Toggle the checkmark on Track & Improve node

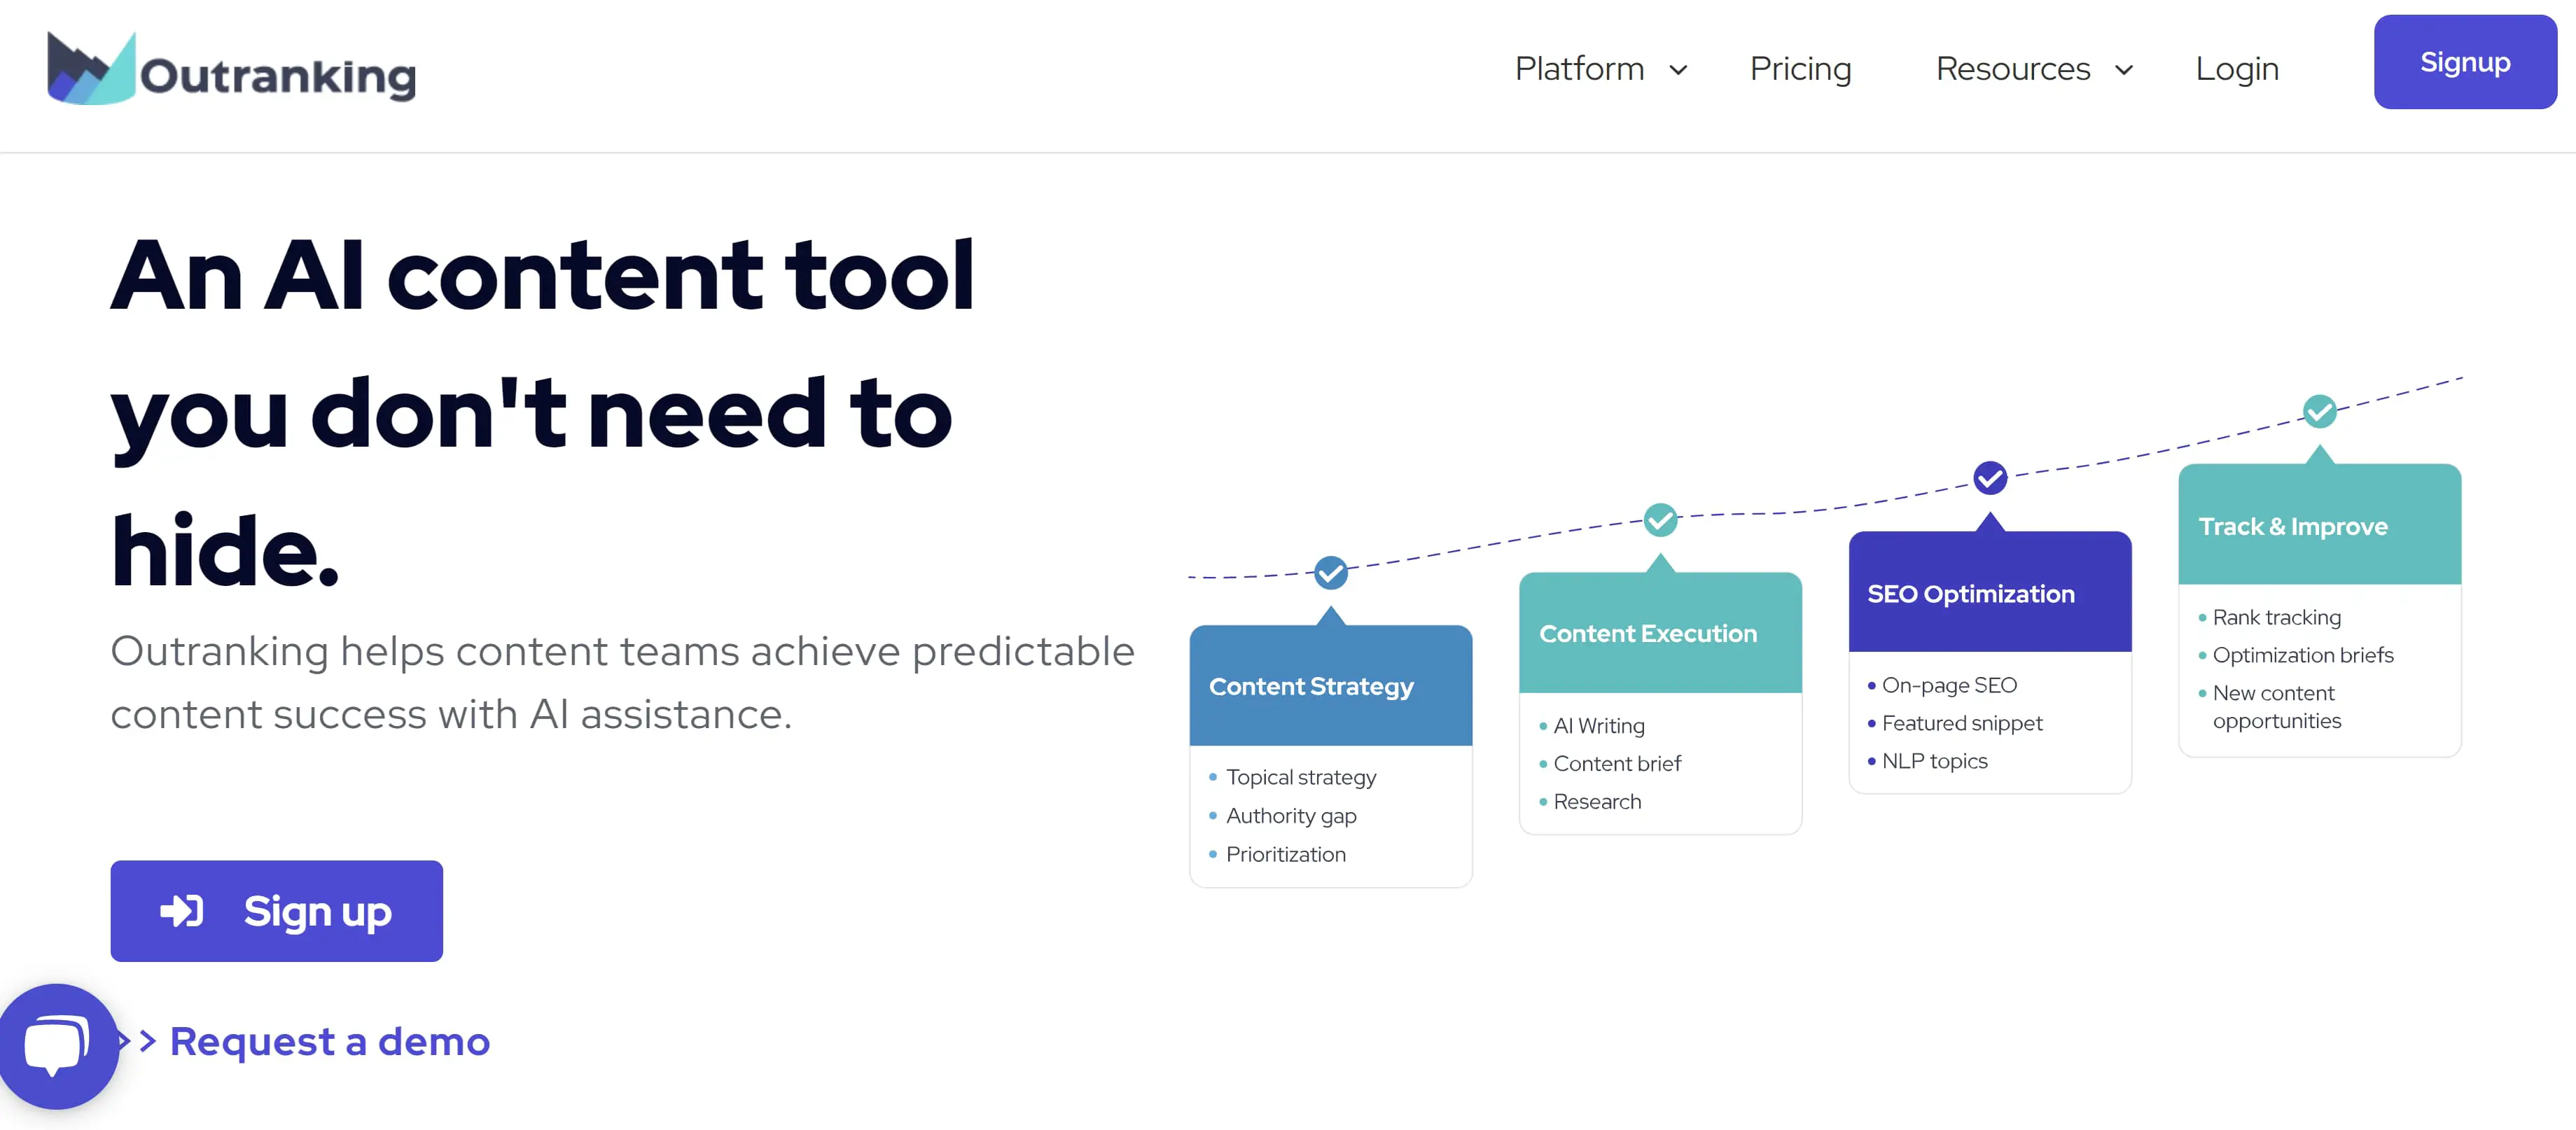click(2325, 410)
